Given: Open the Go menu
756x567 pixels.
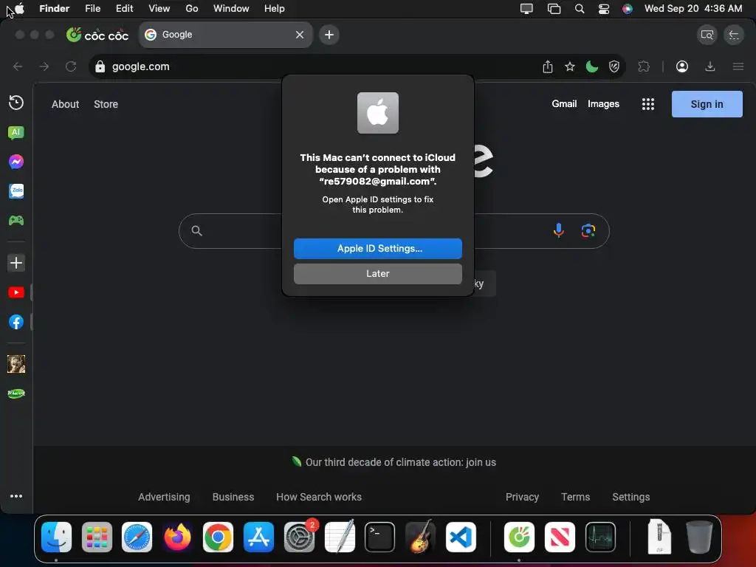Looking at the screenshot, I should click(192, 8).
